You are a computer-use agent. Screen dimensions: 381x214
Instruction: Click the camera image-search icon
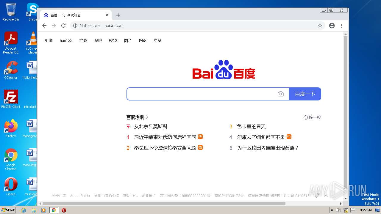(x=280, y=94)
